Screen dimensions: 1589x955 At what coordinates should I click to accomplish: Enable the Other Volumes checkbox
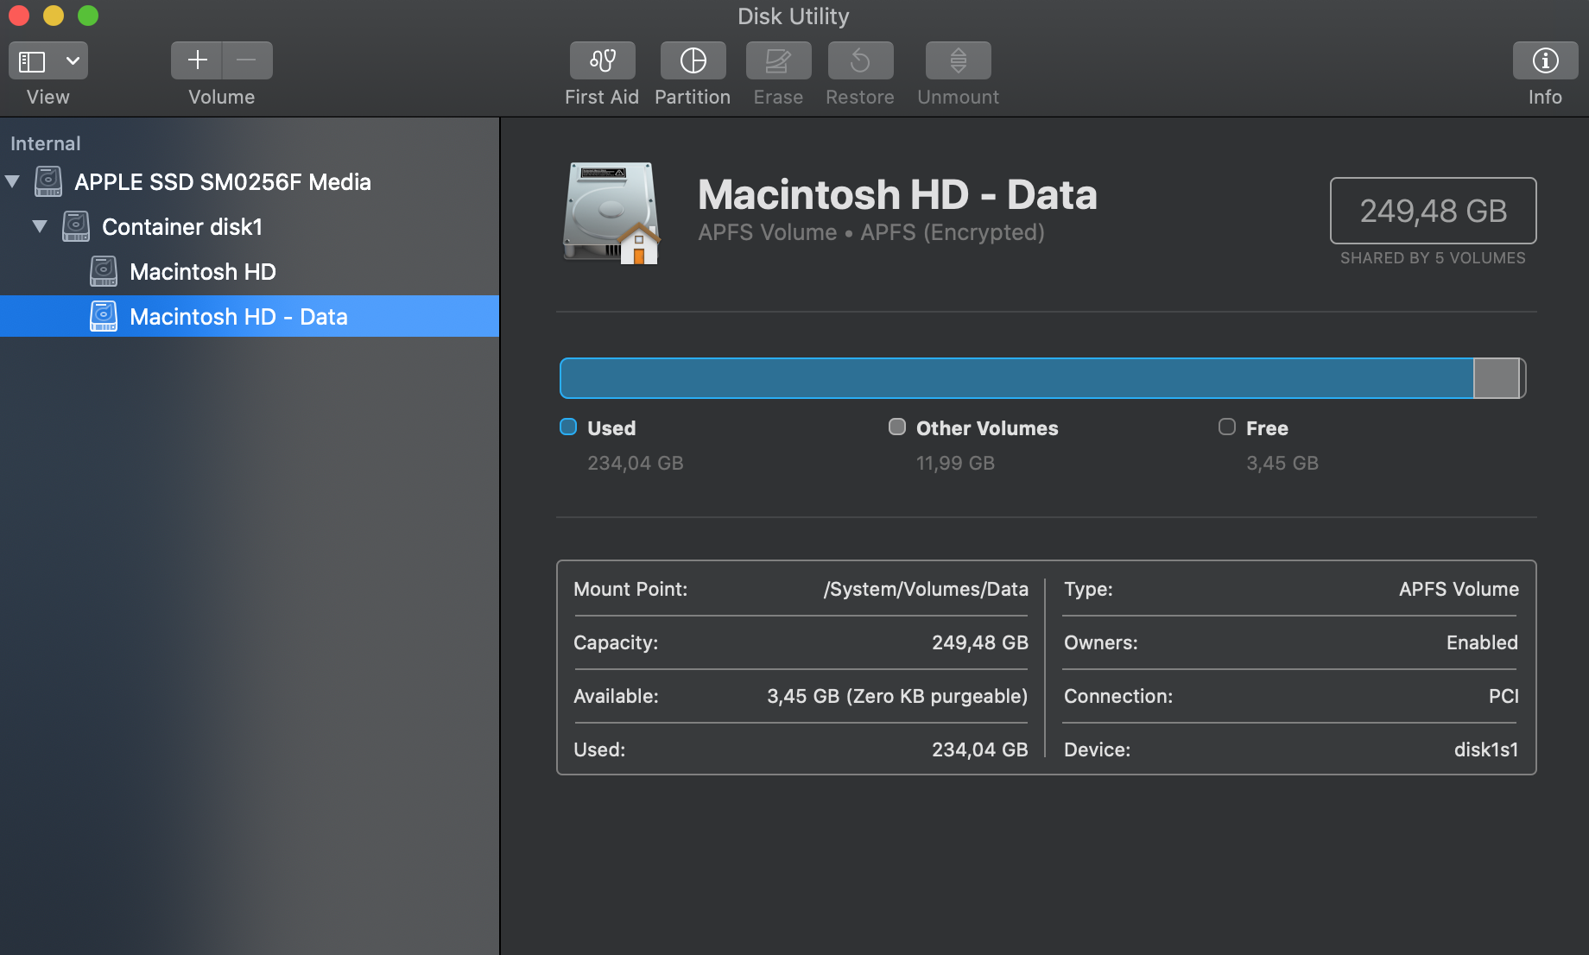896,427
